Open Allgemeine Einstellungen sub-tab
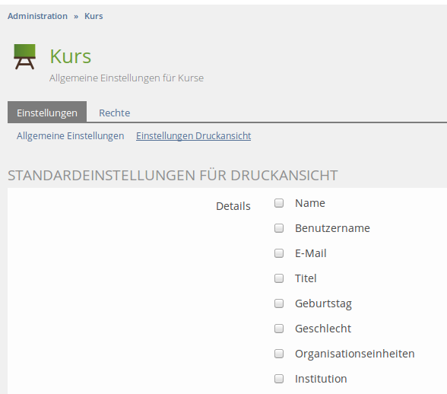 (71, 136)
